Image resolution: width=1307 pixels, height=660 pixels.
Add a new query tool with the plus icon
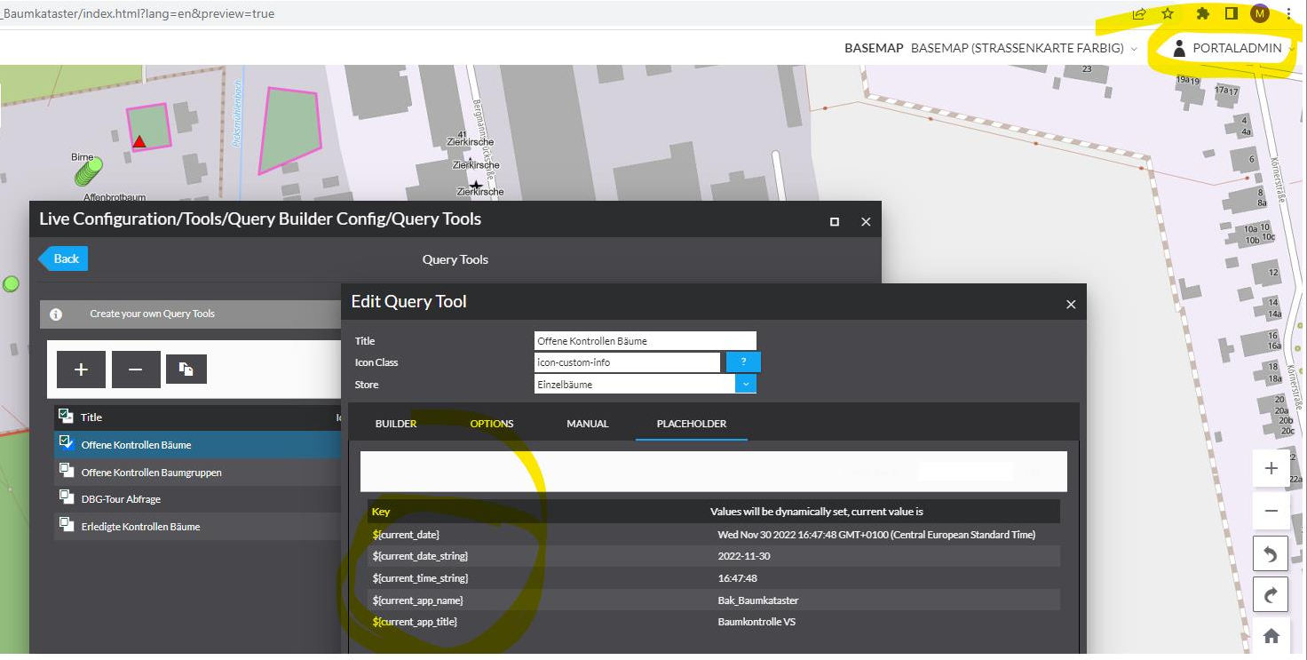(81, 369)
